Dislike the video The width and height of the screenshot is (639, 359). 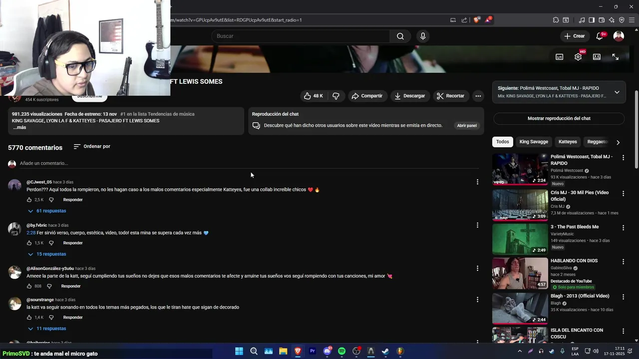[336, 96]
